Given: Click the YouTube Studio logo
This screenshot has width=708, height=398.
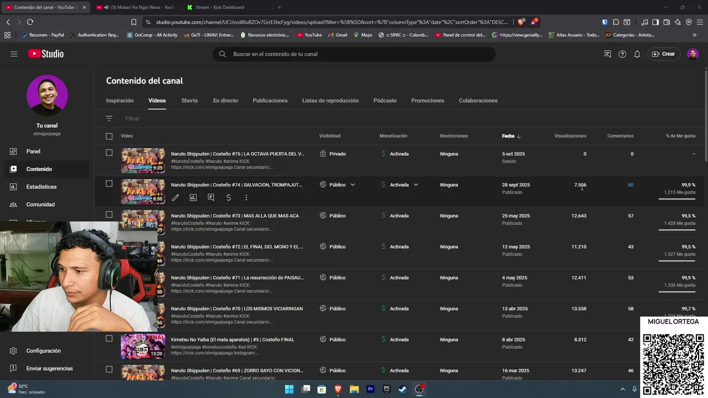Looking at the screenshot, I should (46, 54).
